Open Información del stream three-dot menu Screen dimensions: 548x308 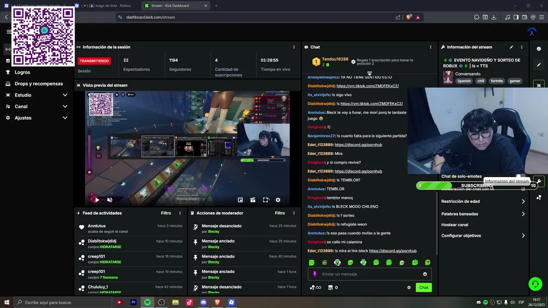(x=521, y=47)
